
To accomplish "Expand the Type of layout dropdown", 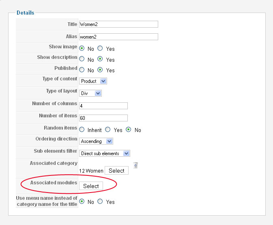I will [x=90, y=93].
